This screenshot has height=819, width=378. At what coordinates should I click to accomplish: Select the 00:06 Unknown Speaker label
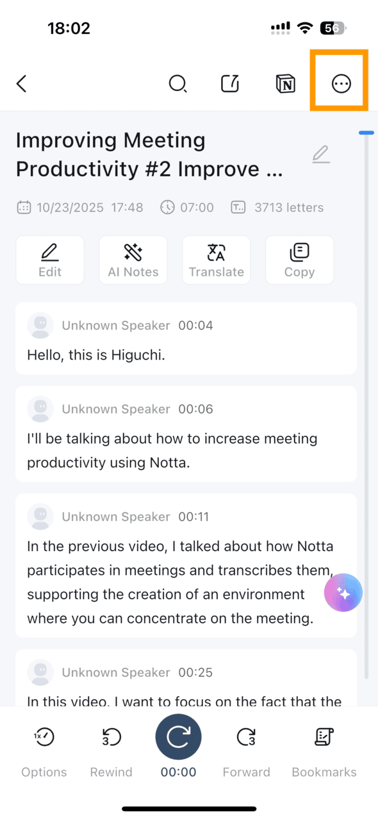116,409
